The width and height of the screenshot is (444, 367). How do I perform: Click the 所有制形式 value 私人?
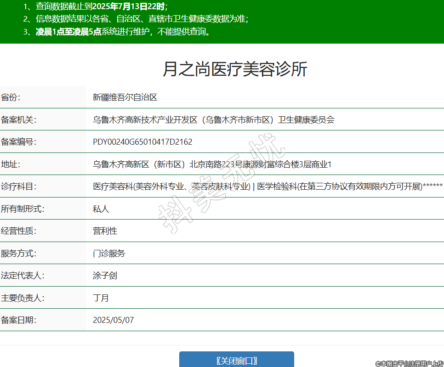(101, 209)
